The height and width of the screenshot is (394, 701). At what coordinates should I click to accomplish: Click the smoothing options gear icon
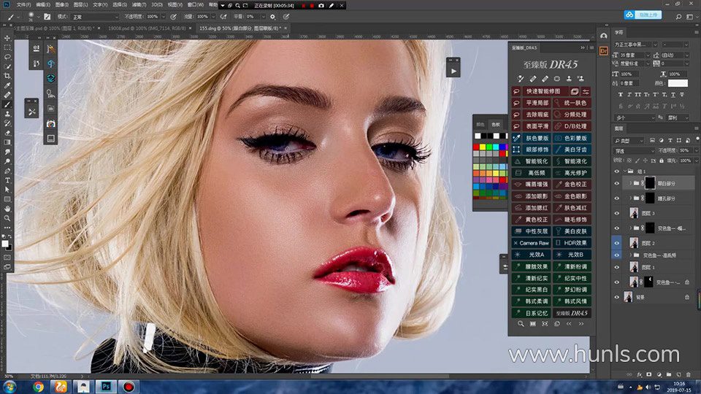click(x=272, y=17)
